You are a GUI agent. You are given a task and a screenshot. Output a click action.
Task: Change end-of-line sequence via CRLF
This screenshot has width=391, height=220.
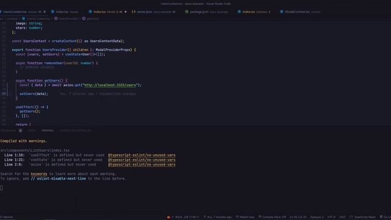tap(342, 217)
